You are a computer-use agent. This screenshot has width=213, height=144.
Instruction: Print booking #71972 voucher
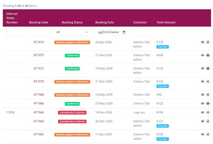[208, 68]
